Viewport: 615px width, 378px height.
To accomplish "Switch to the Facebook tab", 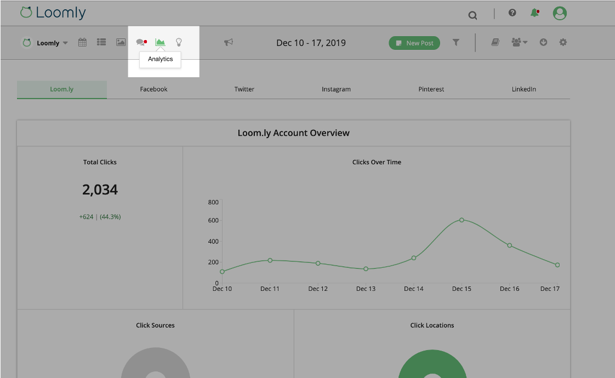I will (153, 89).
